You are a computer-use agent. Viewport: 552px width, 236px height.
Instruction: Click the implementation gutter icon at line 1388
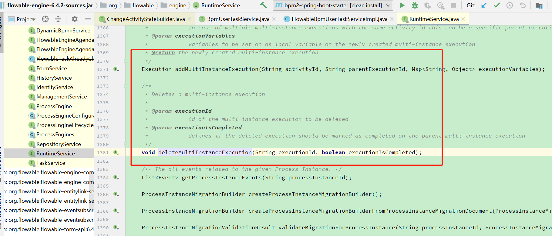click(116, 211)
